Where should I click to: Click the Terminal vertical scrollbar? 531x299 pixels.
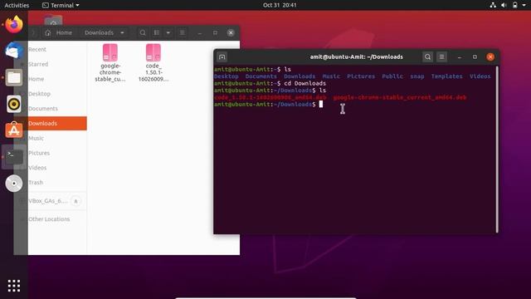497,149
